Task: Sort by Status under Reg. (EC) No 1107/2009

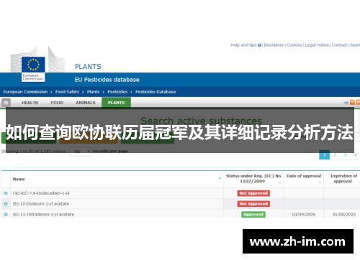Action: (x=253, y=179)
